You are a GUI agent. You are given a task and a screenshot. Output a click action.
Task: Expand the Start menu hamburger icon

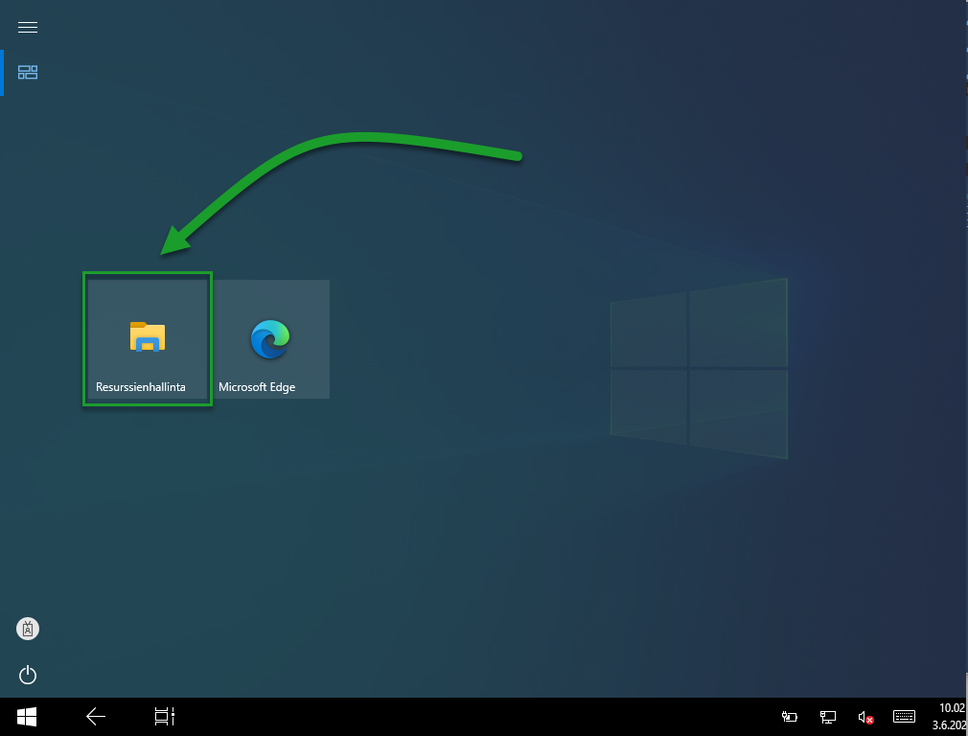[27, 27]
